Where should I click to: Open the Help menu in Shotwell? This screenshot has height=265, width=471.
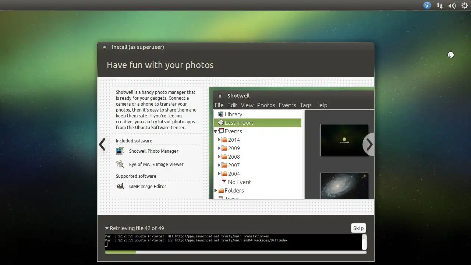tap(321, 105)
